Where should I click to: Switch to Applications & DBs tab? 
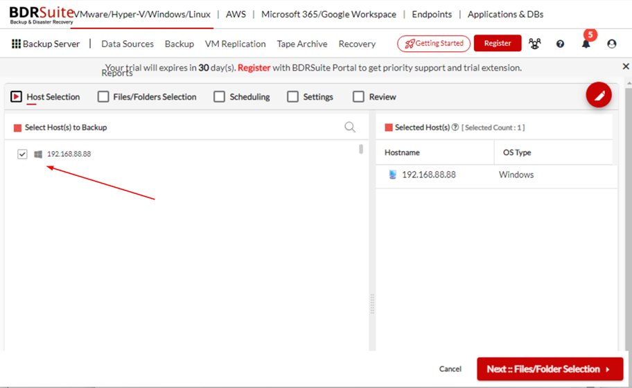coord(505,14)
